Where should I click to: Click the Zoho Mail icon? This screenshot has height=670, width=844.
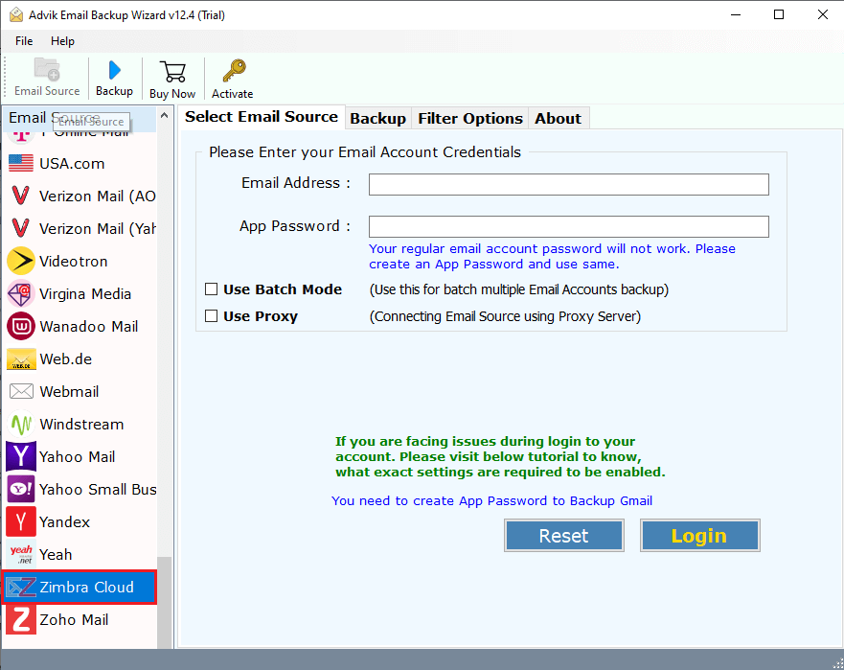(21, 619)
